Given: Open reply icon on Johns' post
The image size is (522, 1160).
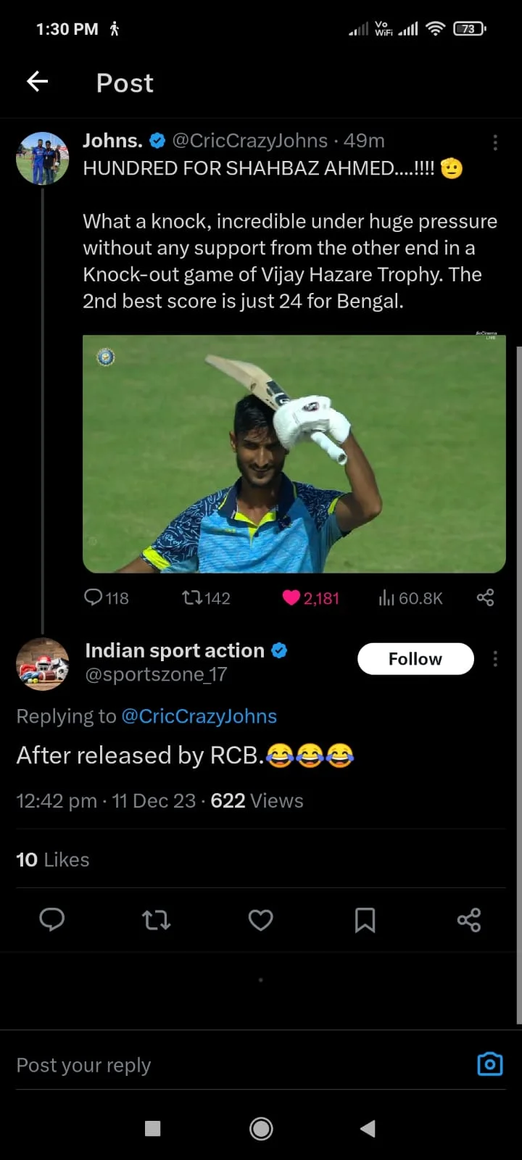Looking at the screenshot, I should (x=94, y=597).
